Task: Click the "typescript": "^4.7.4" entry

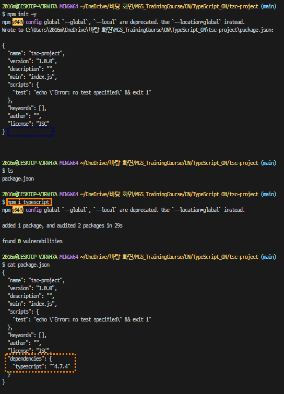Action: 41,366
